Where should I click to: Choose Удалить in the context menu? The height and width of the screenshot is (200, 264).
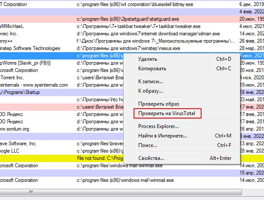[x=188, y=59]
